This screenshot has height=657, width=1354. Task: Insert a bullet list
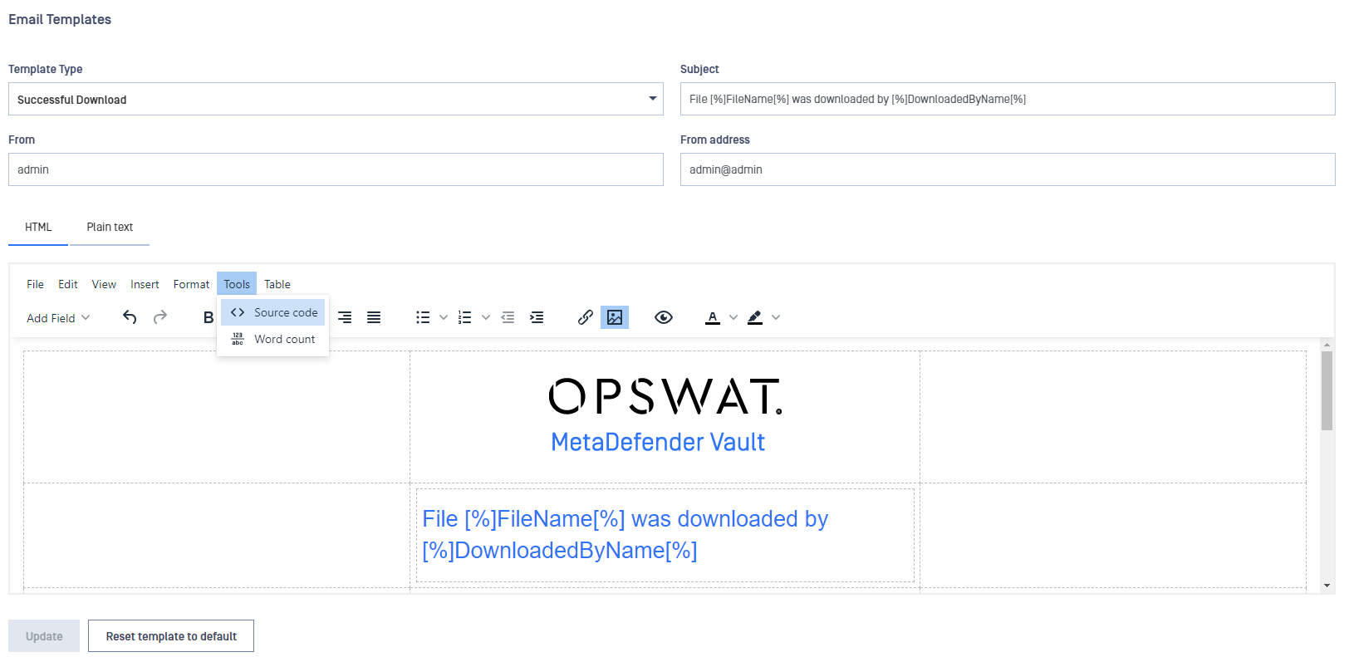(423, 317)
